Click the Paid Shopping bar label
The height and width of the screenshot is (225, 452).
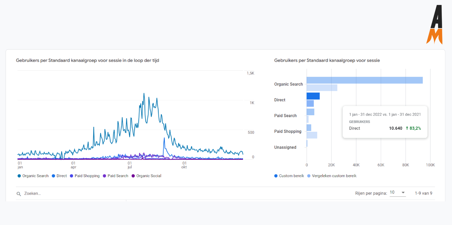pyautogui.click(x=288, y=131)
